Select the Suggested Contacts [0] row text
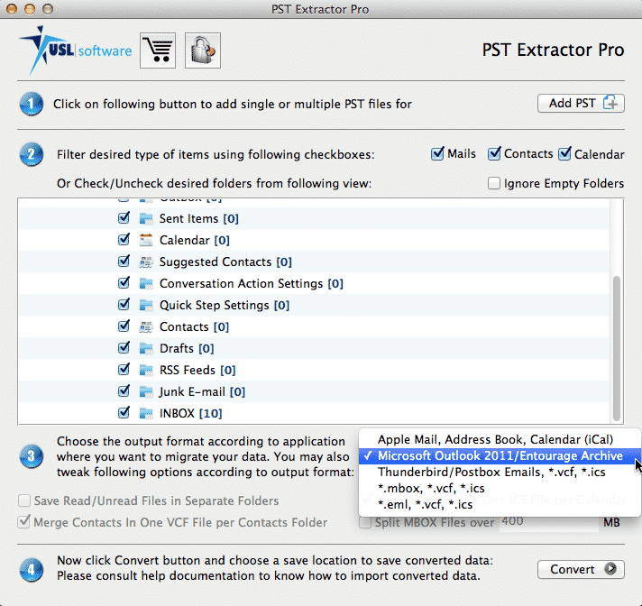Viewport: 642px width, 606px height. click(225, 262)
